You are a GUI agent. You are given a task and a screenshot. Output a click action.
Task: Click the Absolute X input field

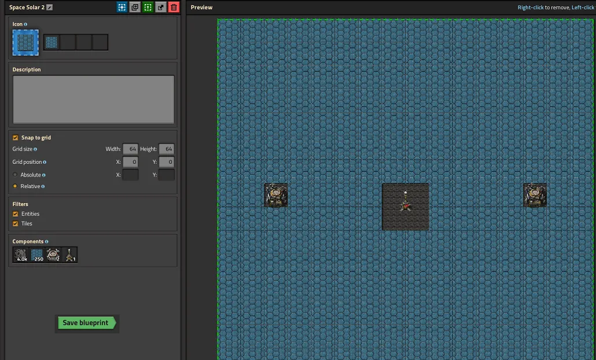click(130, 175)
